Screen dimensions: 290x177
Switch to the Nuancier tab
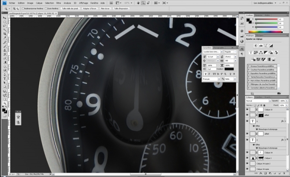pyautogui.click(x=259, y=15)
